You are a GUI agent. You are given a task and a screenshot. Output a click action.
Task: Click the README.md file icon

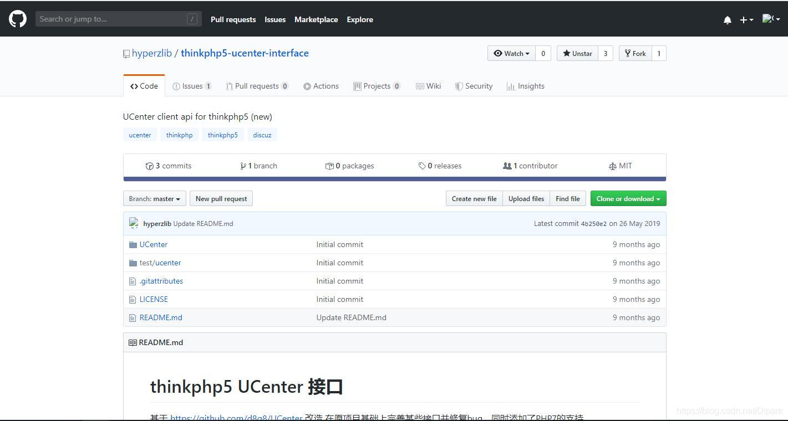[x=132, y=318]
